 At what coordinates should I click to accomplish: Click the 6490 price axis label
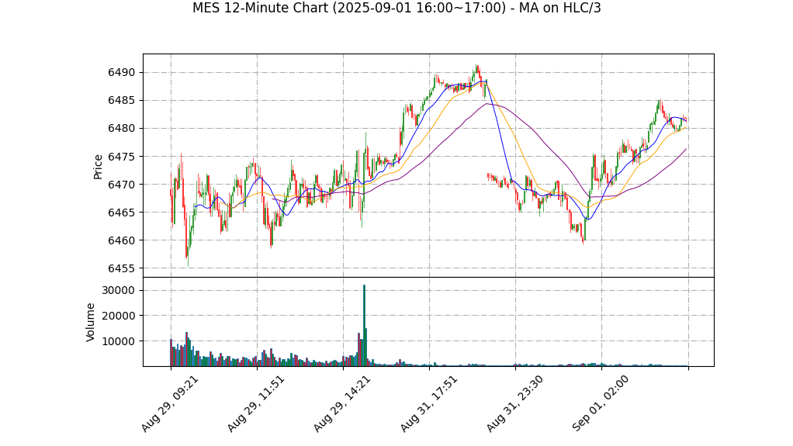[122, 73]
